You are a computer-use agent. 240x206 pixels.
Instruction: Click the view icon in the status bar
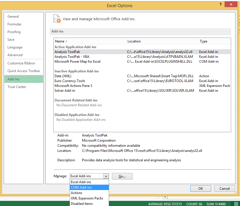click(236, 204)
